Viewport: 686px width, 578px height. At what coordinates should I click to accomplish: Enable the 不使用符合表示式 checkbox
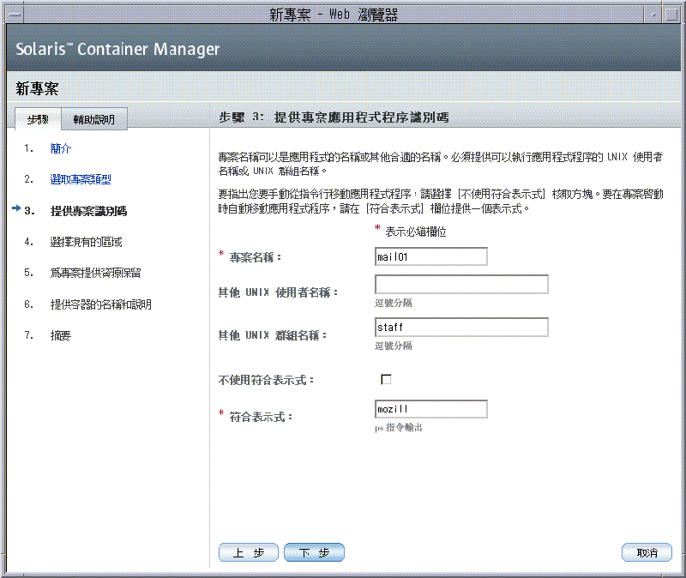[386, 379]
